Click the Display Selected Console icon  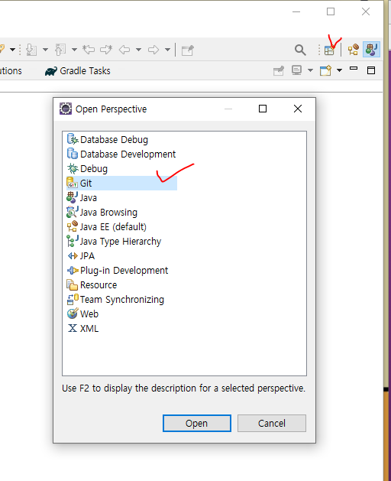point(296,70)
